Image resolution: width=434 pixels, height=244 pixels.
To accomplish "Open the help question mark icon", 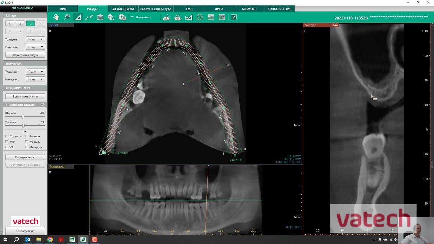I will [234, 17].
